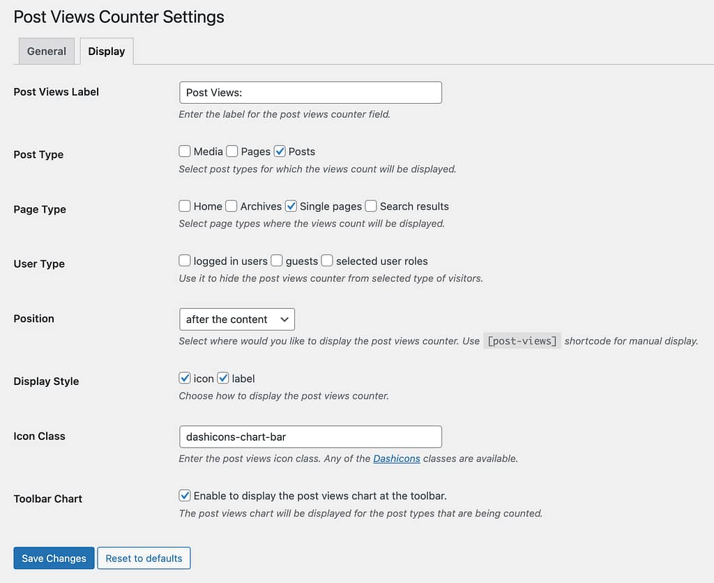Uncheck the Posts post type checkbox
The width and height of the screenshot is (714, 583).
[x=279, y=151]
